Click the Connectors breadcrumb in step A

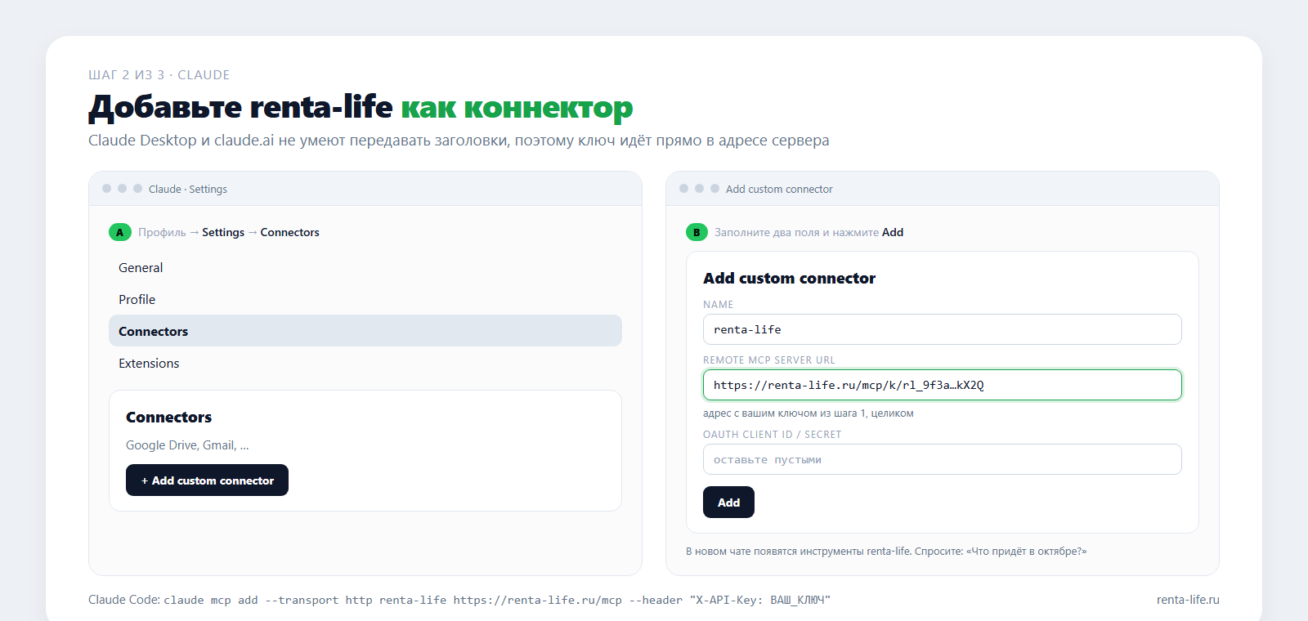[x=289, y=233]
